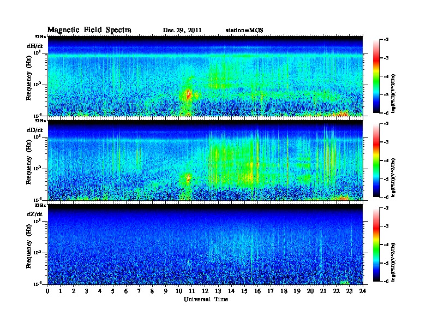Click hour "5" on the Universal Time axis
432x334 pixels.
coord(113,291)
